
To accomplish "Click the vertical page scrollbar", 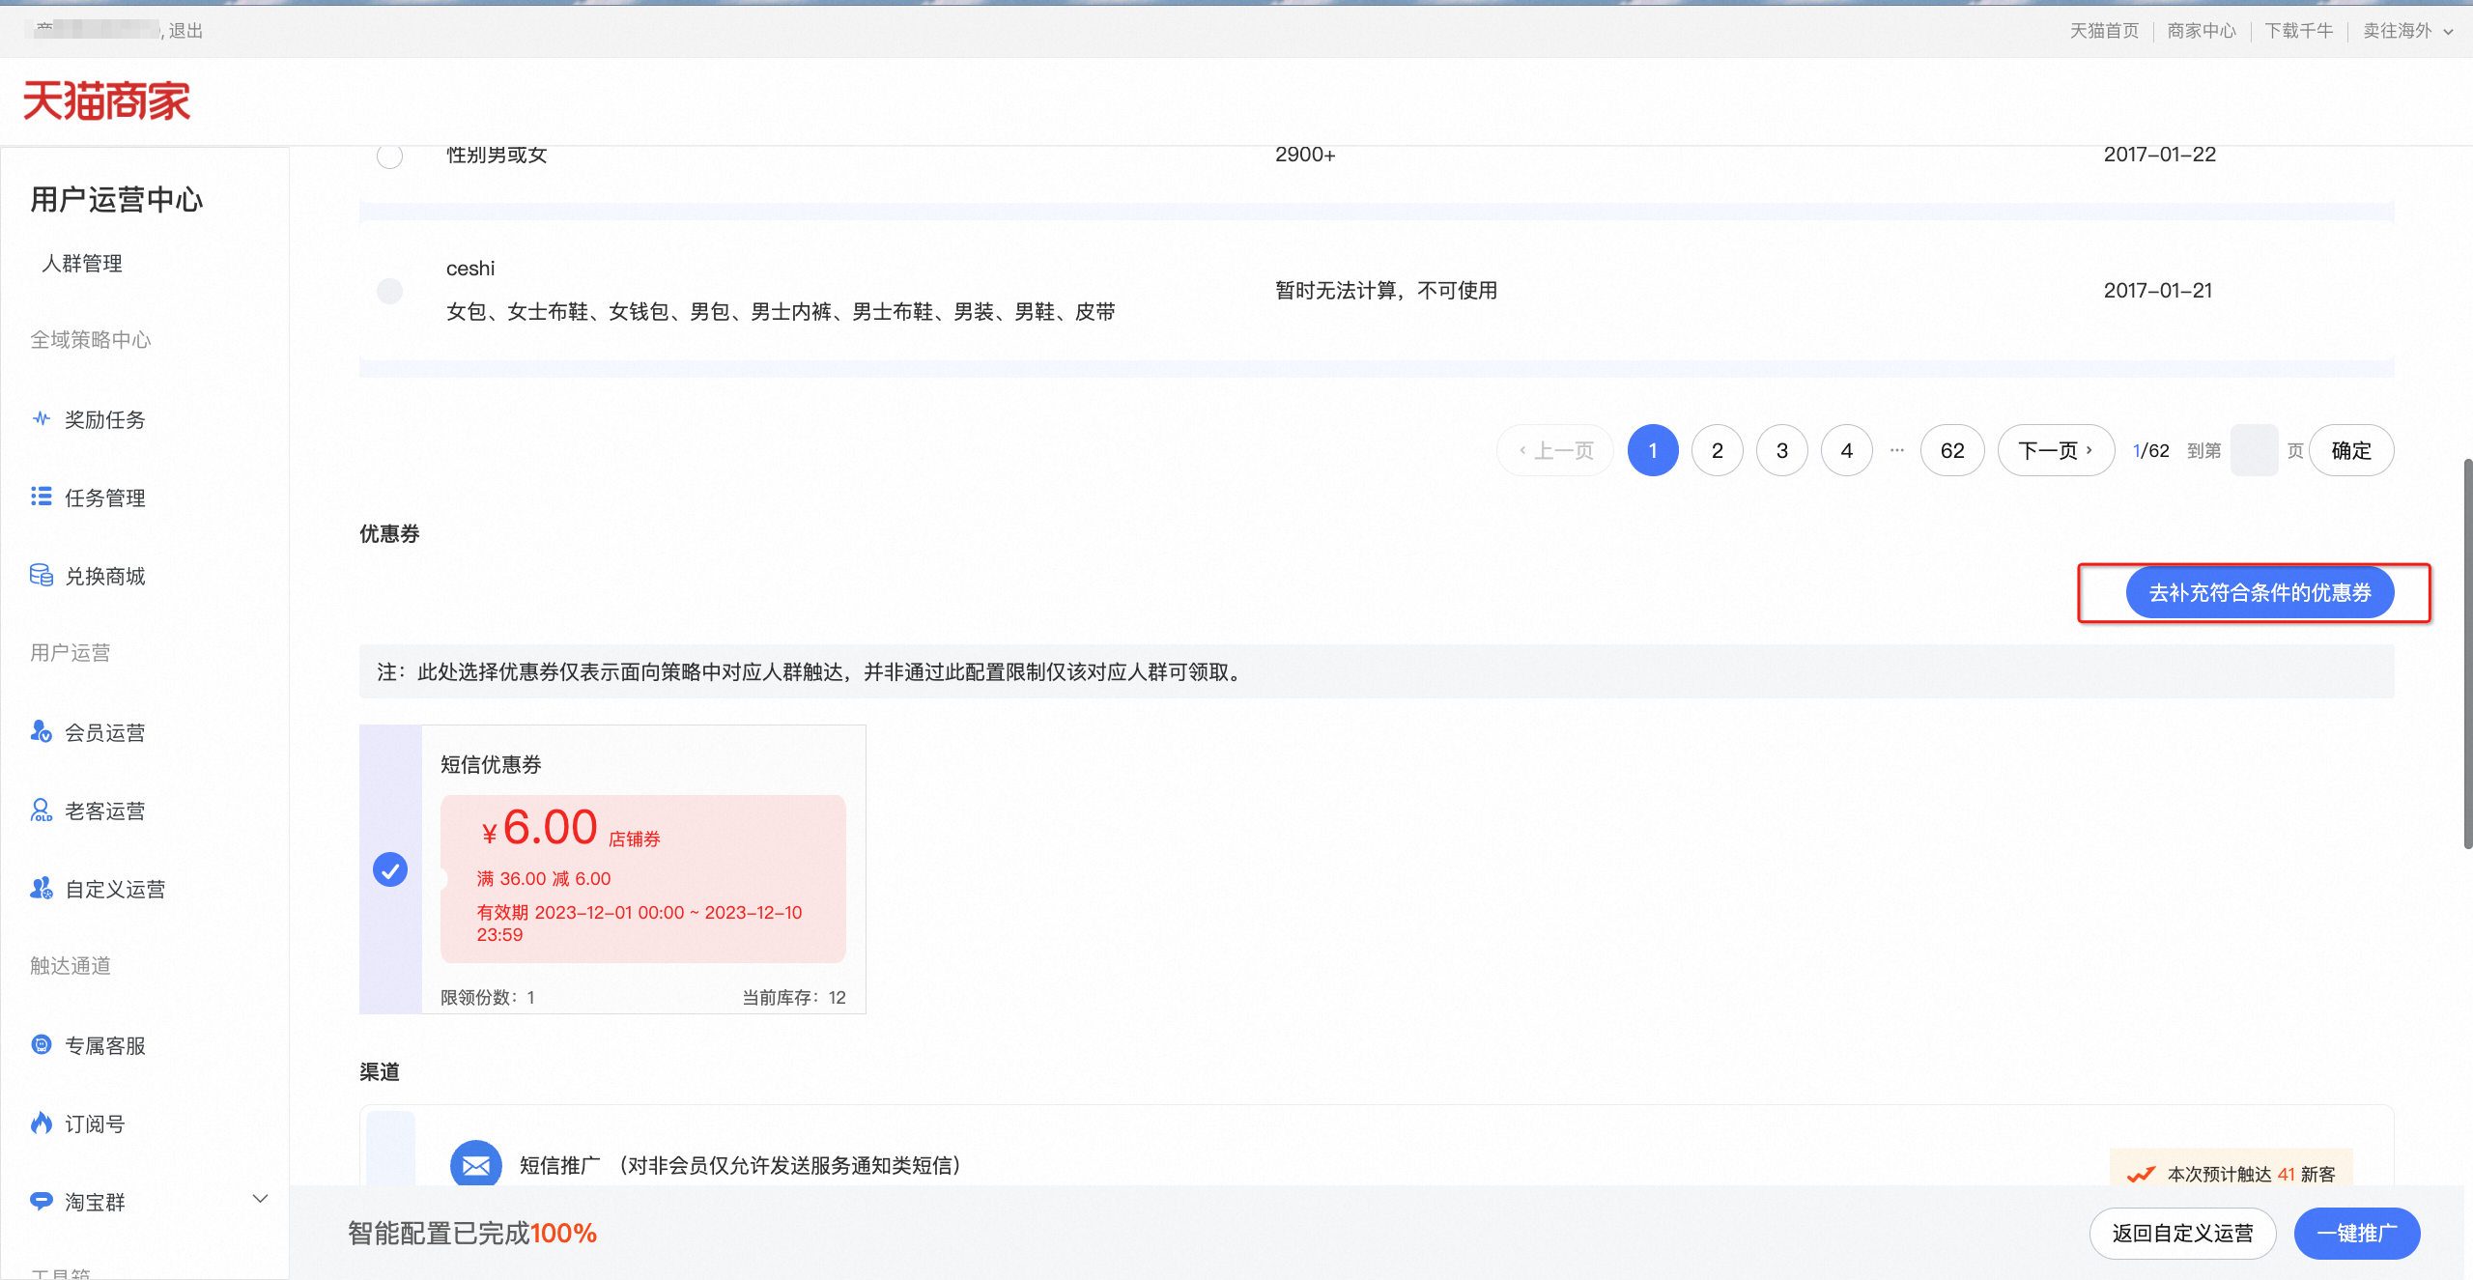I will (x=2466, y=653).
